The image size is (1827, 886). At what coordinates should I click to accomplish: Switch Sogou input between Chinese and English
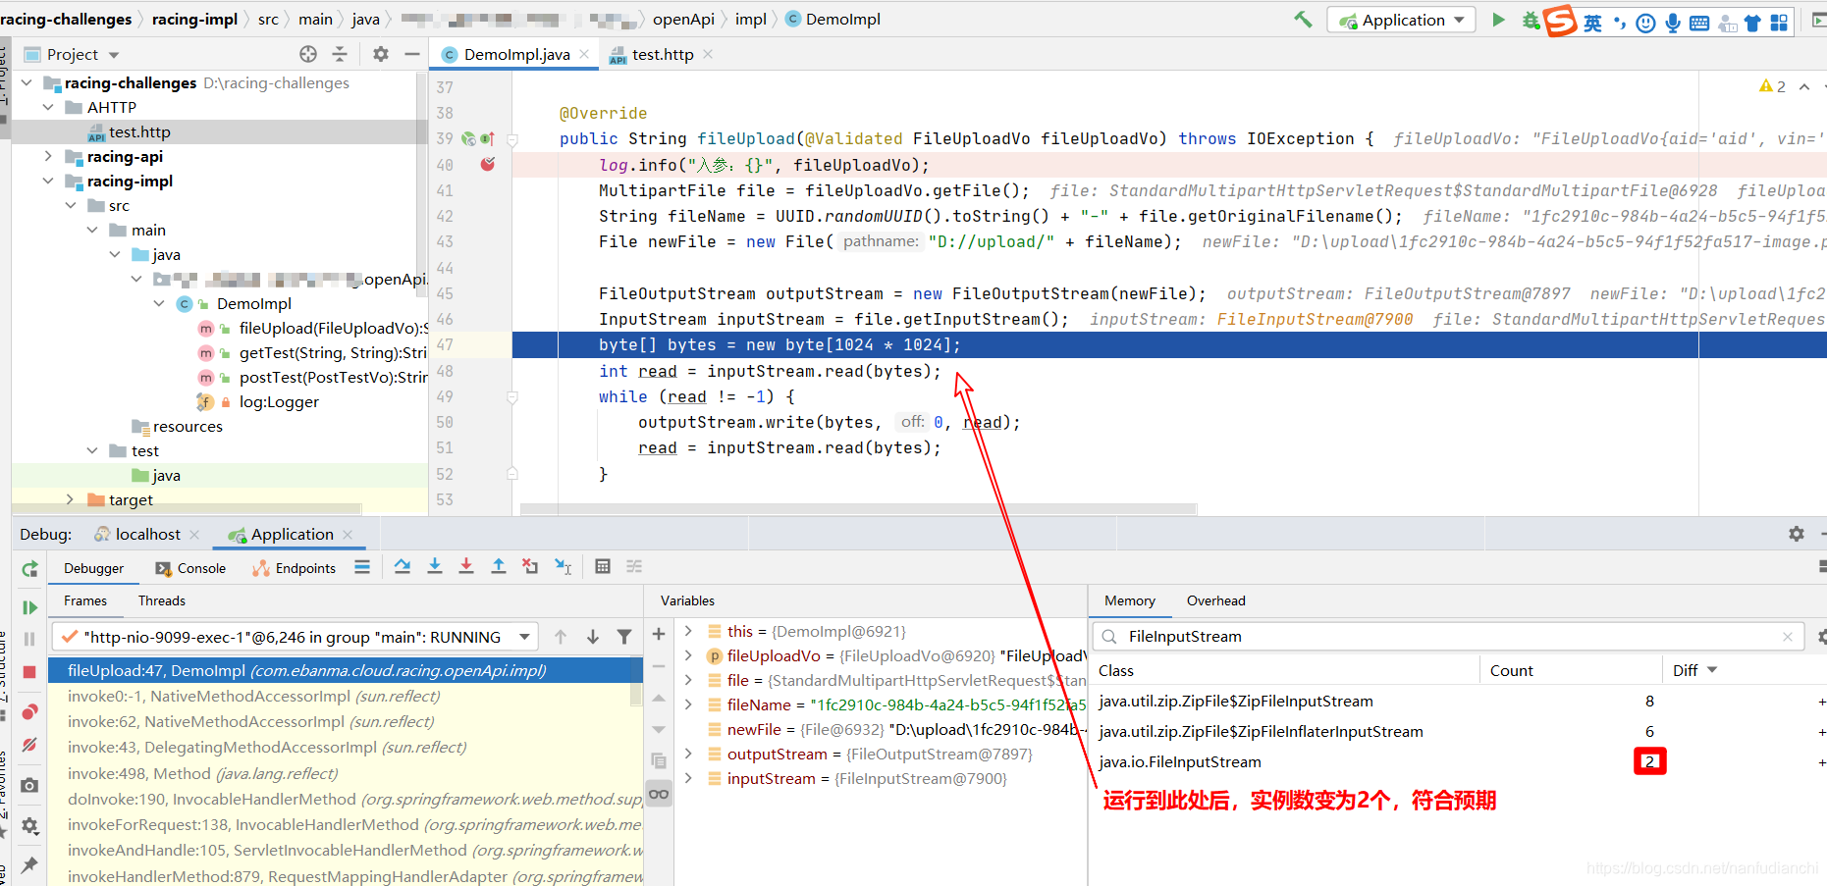point(1591,20)
